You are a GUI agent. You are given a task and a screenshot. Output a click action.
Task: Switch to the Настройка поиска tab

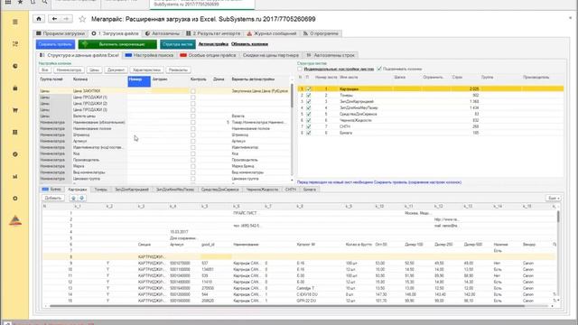click(x=149, y=55)
